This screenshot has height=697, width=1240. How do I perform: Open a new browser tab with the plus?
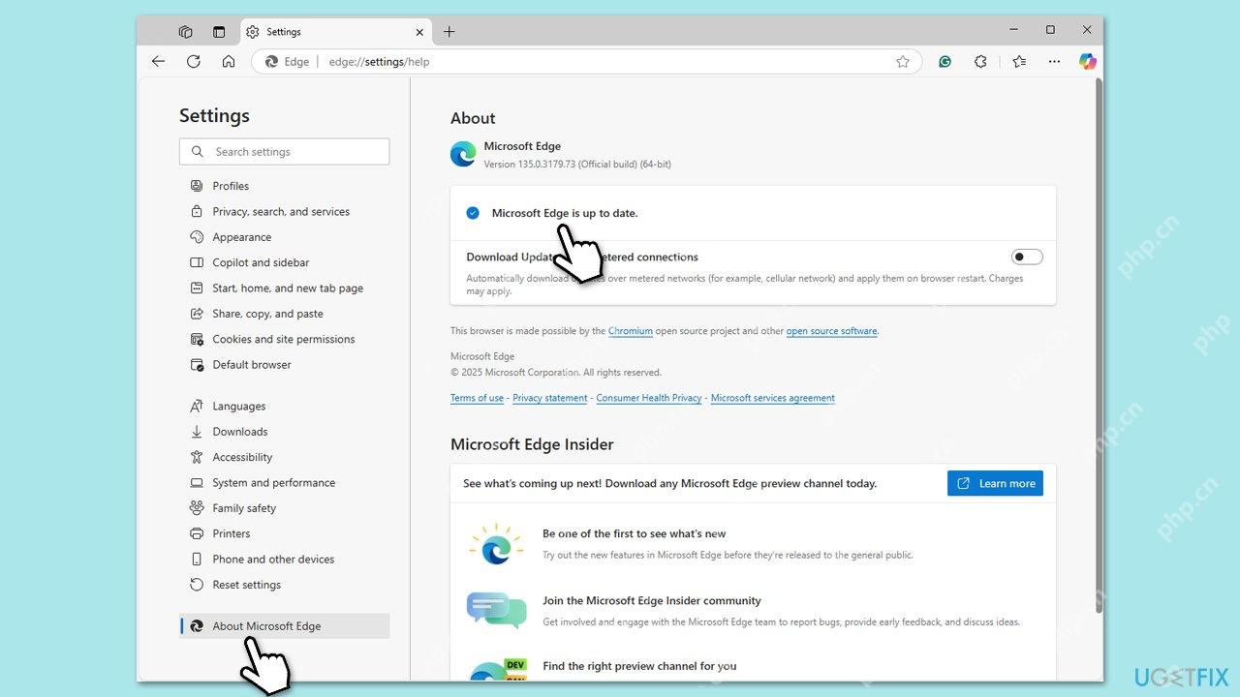449,31
